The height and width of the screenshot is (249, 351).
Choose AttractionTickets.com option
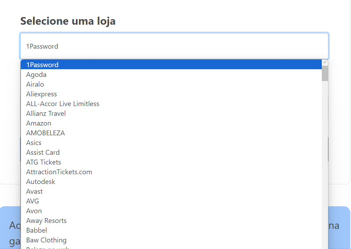(59, 172)
